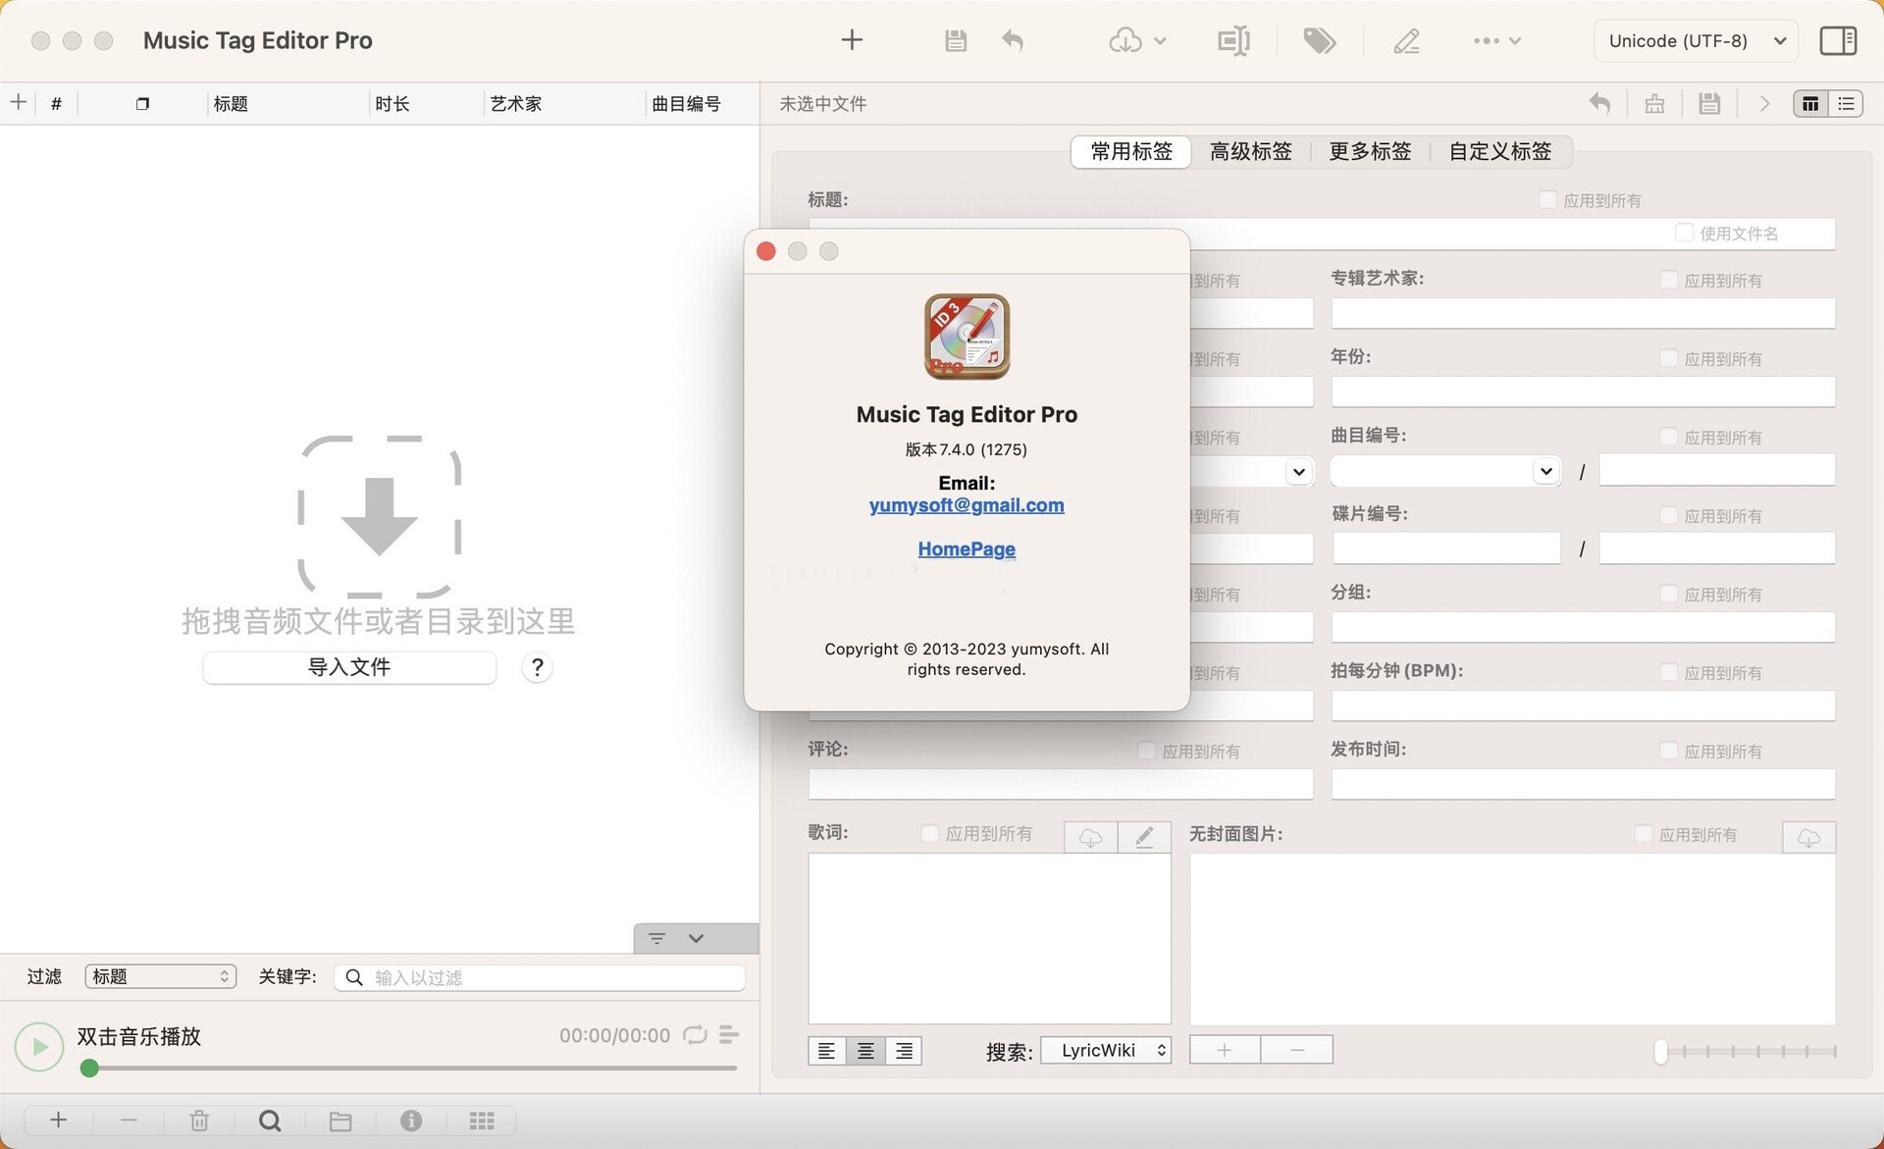This screenshot has height=1149, width=1884.
Task: Check 应用到所有 for 专辑艺术家
Action: pos(1668,280)
